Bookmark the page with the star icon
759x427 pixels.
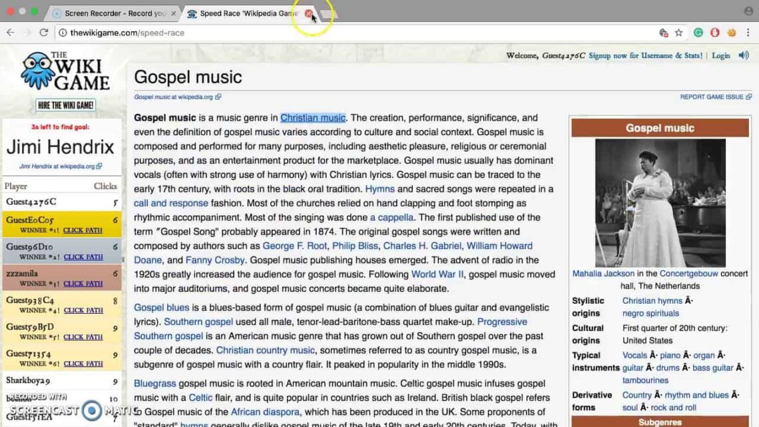[x=678, y=33]
